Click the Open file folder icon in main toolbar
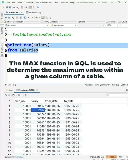This screenshot has width=128, height=160. pos(3,8)
